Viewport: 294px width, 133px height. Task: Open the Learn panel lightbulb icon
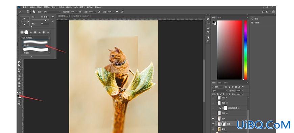coord(252,19)
